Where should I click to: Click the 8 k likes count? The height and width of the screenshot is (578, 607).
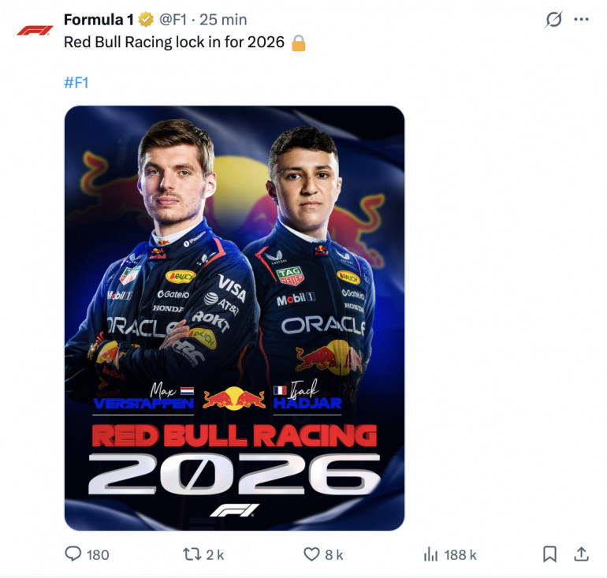click(x=334, y=555)
